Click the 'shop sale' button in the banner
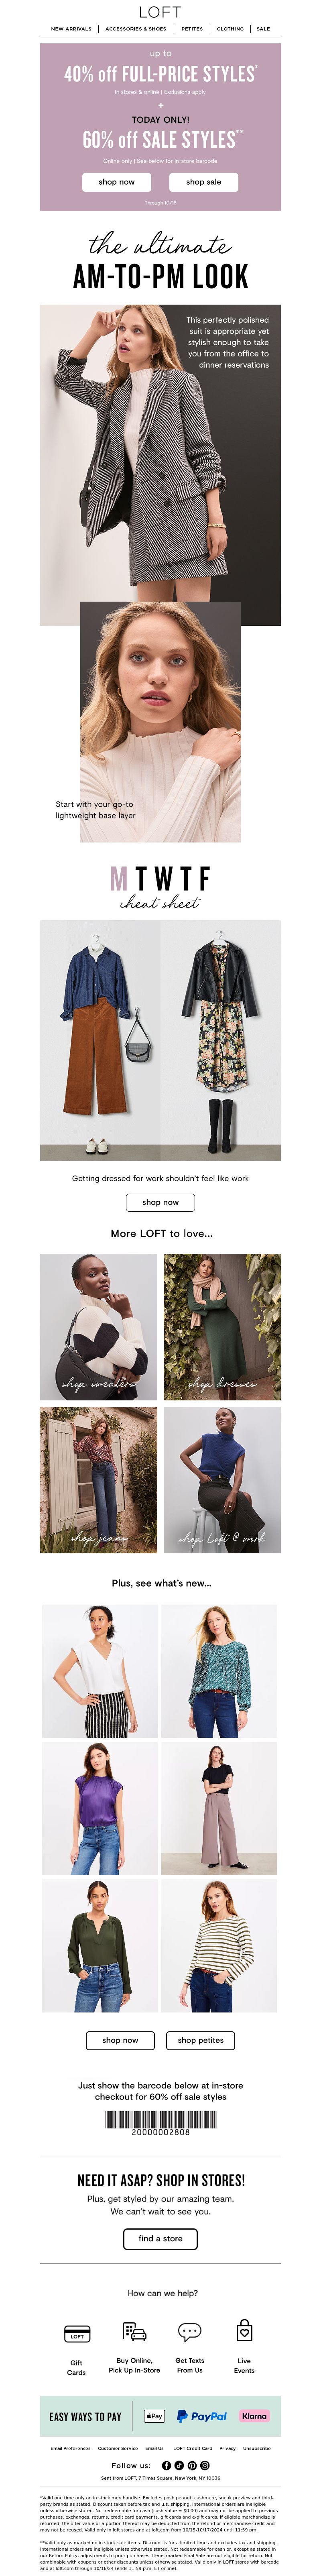This screenshot has height=2576, width=321. (x=203, y=182)
